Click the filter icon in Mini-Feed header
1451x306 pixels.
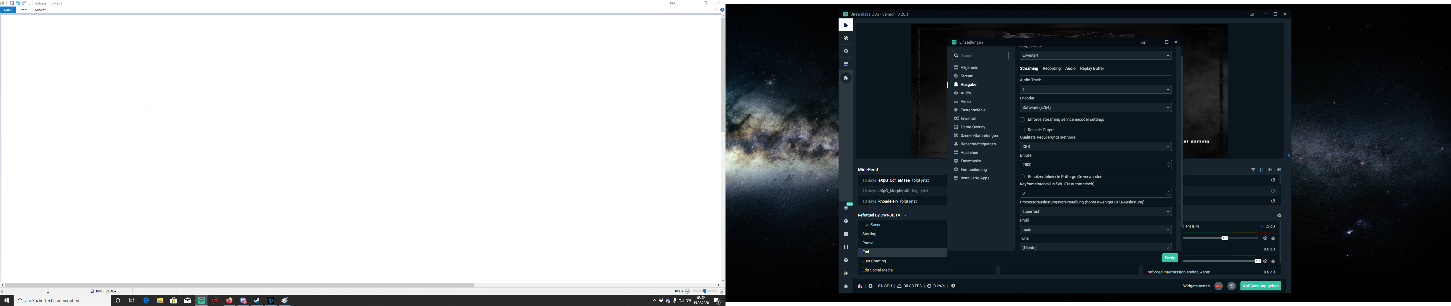click(1253, 170)
